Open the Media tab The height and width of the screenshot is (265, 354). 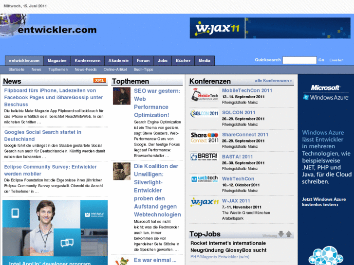click(x=205, y=61)
